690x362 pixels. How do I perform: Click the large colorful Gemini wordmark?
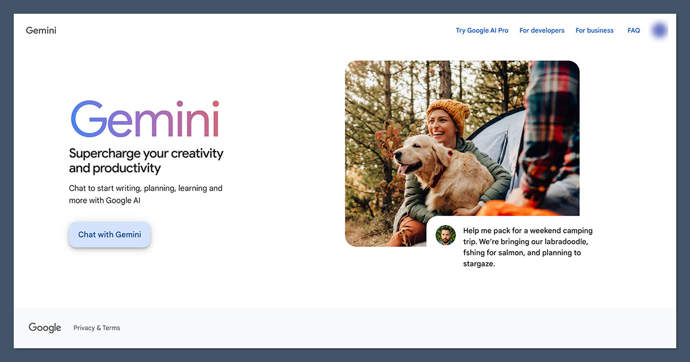point(145,120)
